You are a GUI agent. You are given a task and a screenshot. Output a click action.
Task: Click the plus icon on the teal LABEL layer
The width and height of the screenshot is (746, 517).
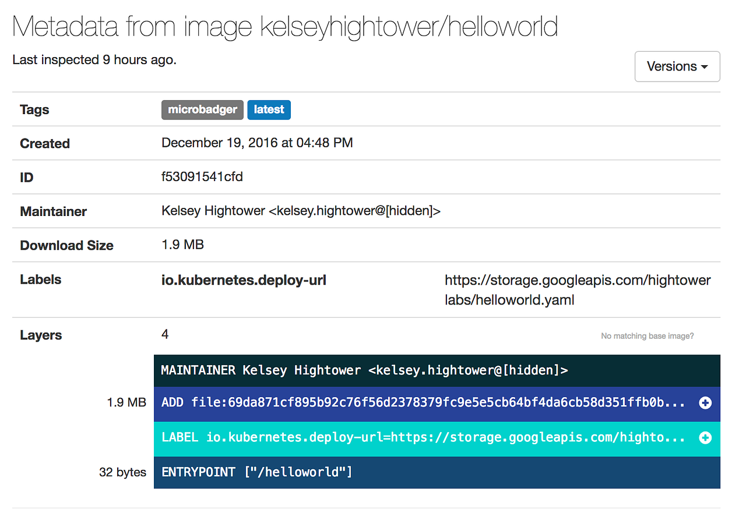705,438
